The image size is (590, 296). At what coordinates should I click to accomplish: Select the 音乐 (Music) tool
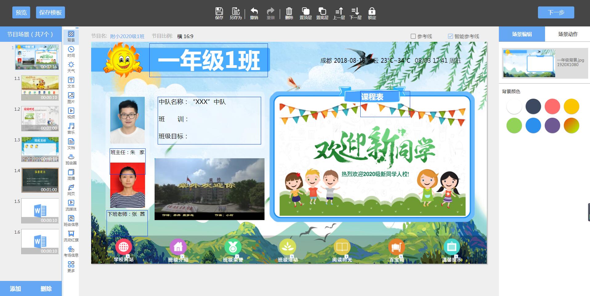pyautogui.click(x=71, y=128)
